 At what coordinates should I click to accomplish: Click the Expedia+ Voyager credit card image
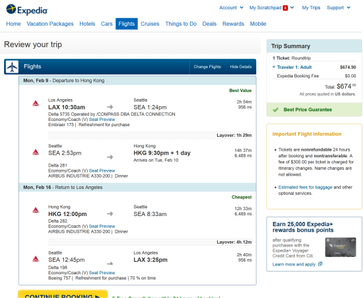pyautogui.click(x=341, y=247)
